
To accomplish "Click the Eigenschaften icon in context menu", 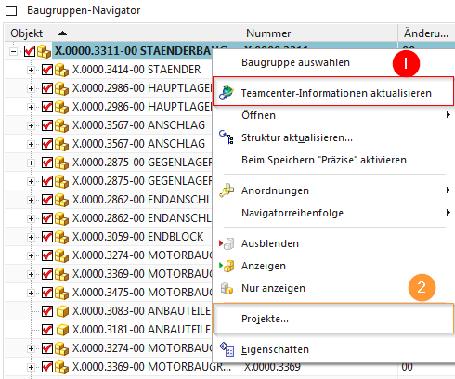I will coord(227,349).
